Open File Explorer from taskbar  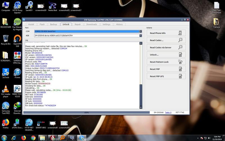[43, 138]
